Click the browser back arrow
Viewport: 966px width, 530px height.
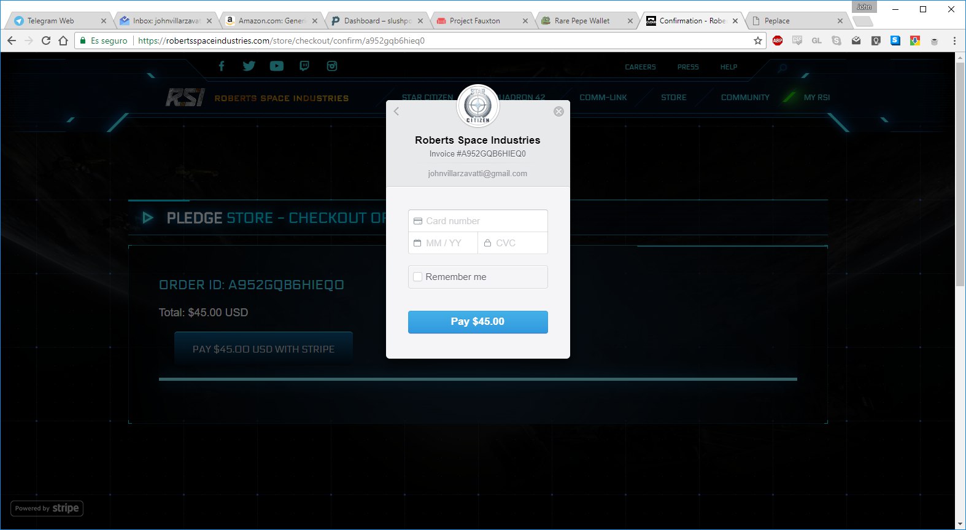coord(12,41)
